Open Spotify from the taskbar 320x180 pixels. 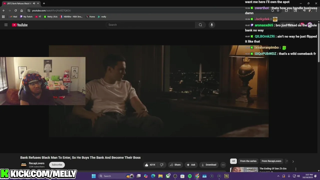click(190, 176)
